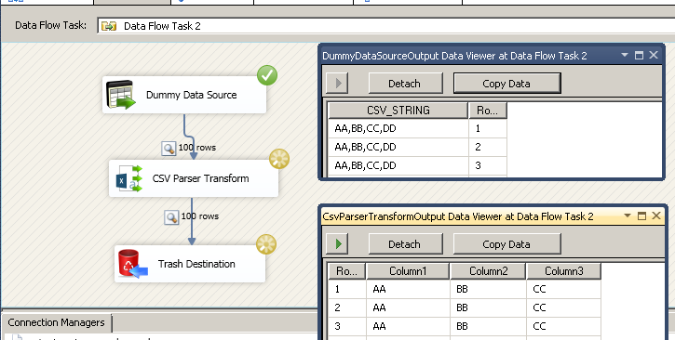Screen dimensions: 675x340
Task: Close the DummyDataSourceOutput data viewer
Action: tap(654, 55)
